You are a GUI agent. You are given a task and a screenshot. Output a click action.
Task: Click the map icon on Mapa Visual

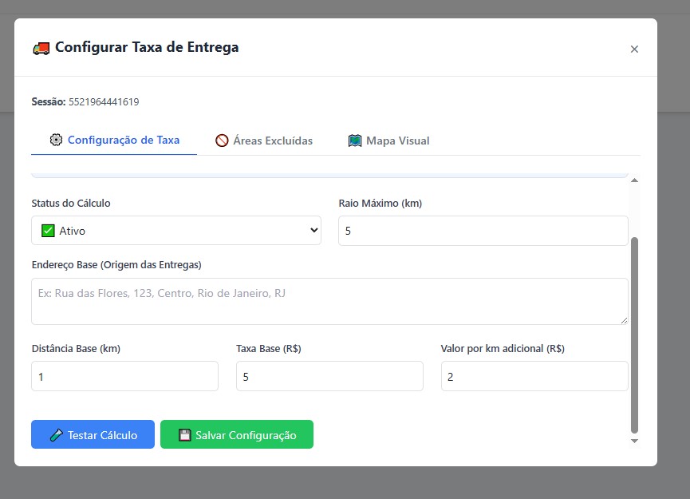click(x=355, y=141)
